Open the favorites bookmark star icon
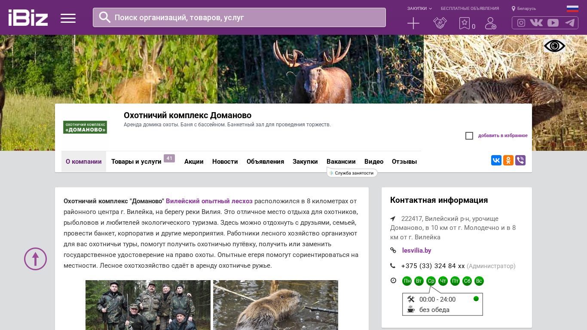Image resolution: width=587 pixels, height=330 pixels. (465, 23)
